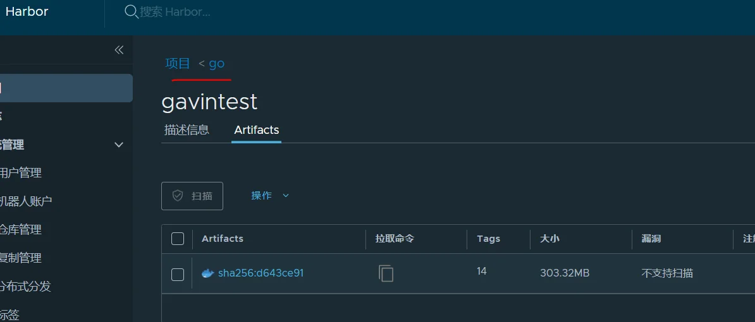This screenshot has height=322, width=755.
Task: Collapse the 管理 section chevron
Action: click(x=119, y=145)
